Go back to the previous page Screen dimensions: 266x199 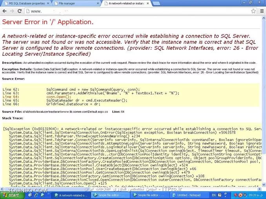click(5, 11)
